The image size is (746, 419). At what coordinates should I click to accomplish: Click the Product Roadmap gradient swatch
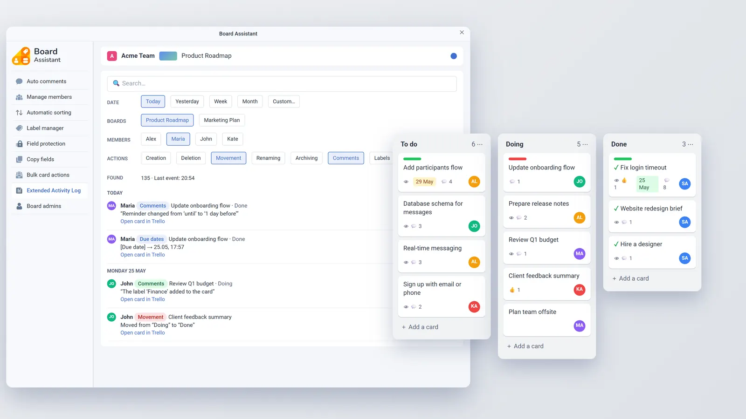click(168, 56)
